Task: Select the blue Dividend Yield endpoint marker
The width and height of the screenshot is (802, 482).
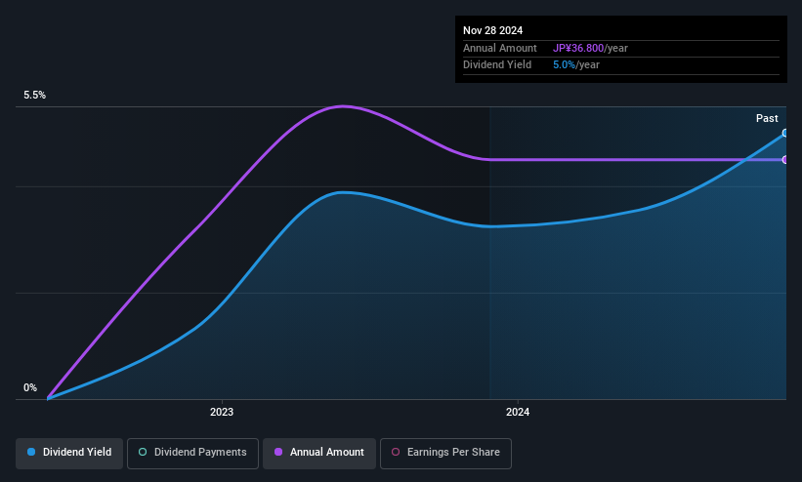Action: coord(785,134)
